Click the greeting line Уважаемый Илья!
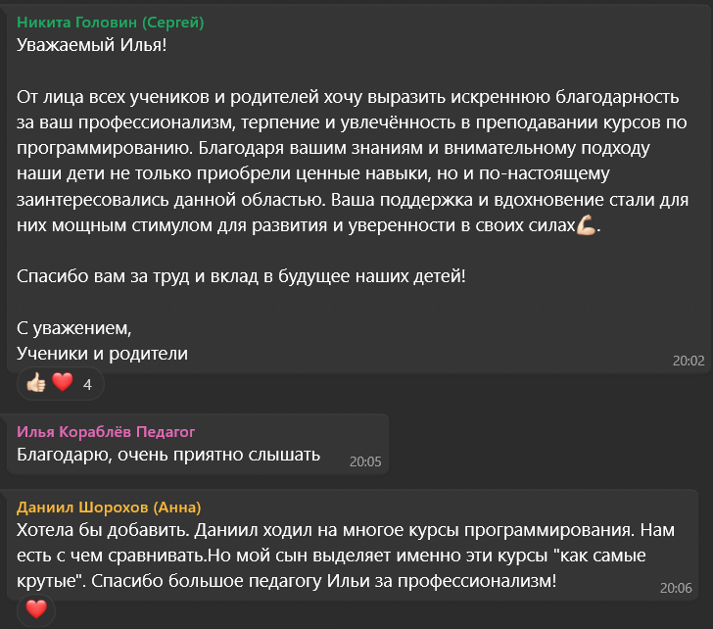The height and width of the screenshot is (629, 713). click(92, 45)
